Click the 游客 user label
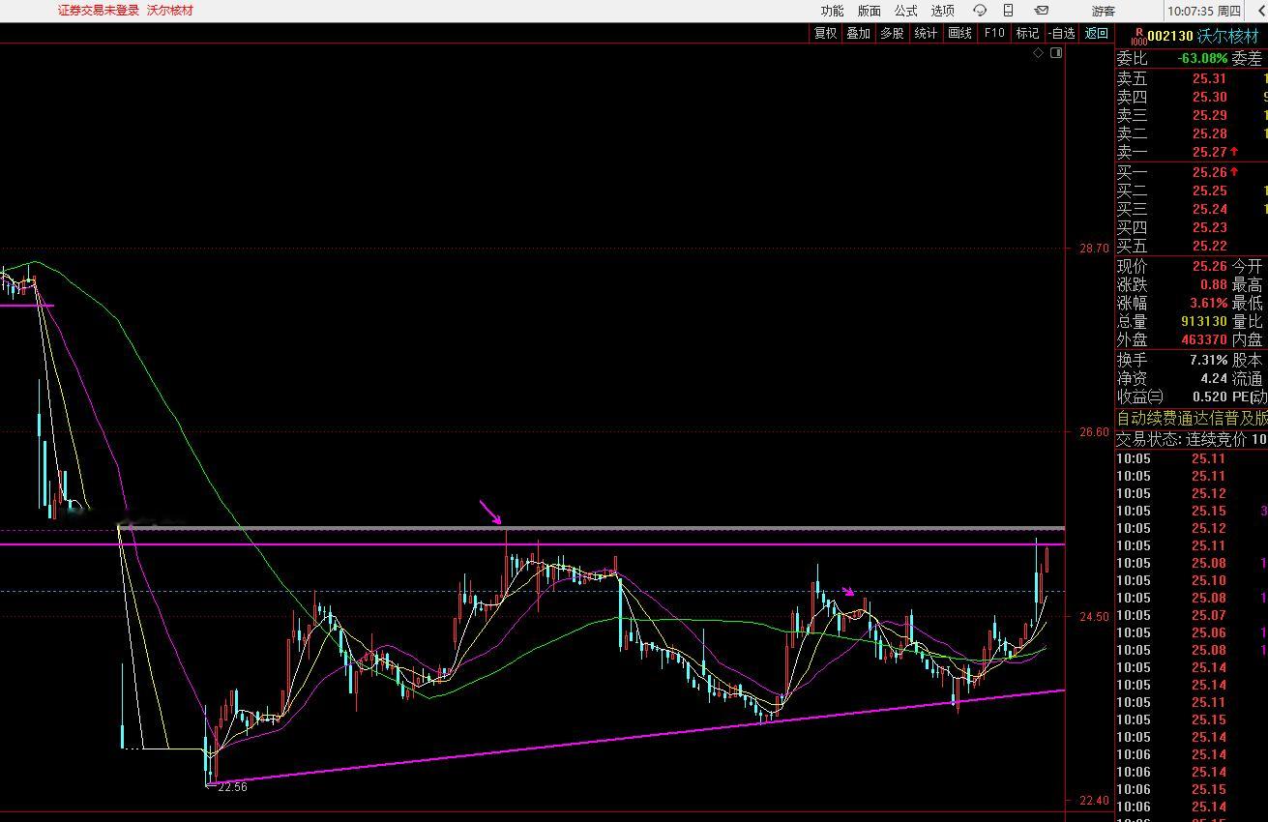The width and height of the screenshot is (1268, 822). pos(1104,11)
